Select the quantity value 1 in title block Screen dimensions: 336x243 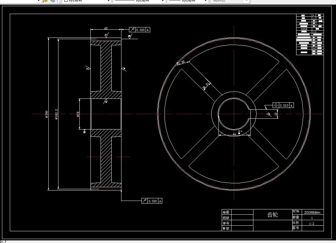(312, 218)
